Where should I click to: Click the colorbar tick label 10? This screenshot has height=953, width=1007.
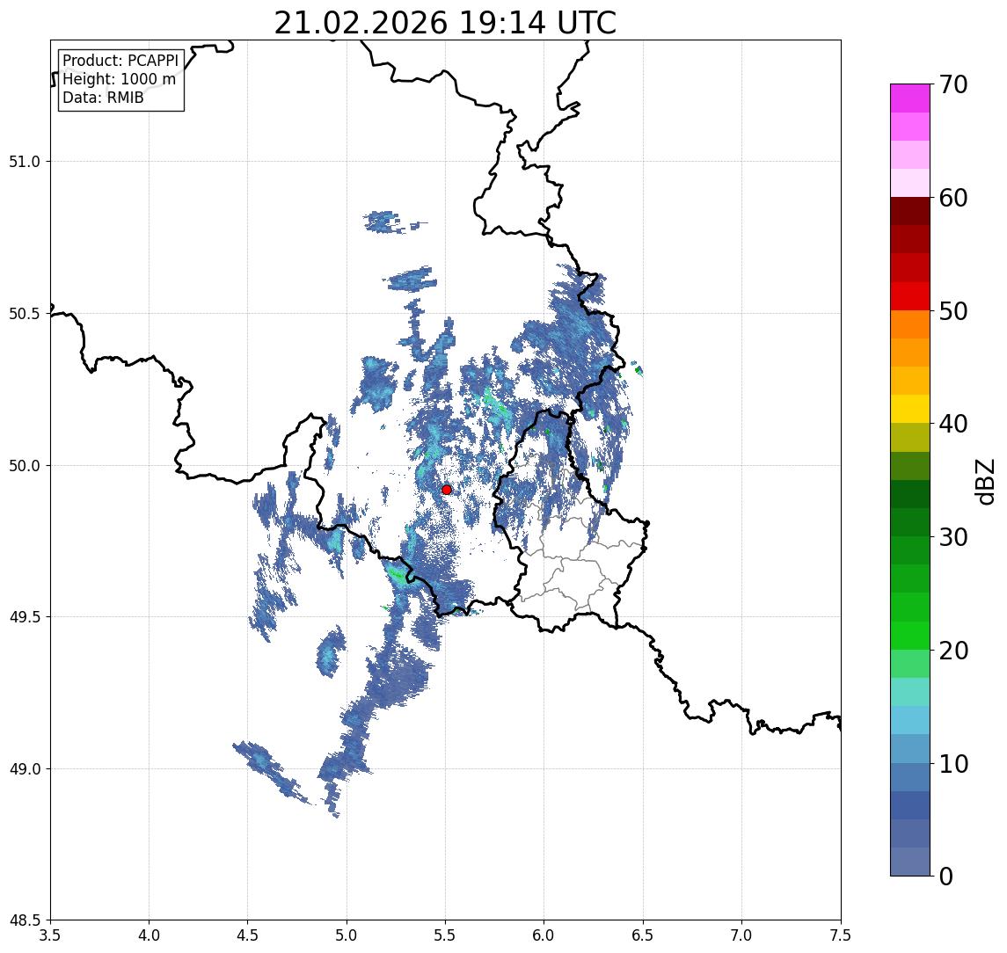point(953,764)
